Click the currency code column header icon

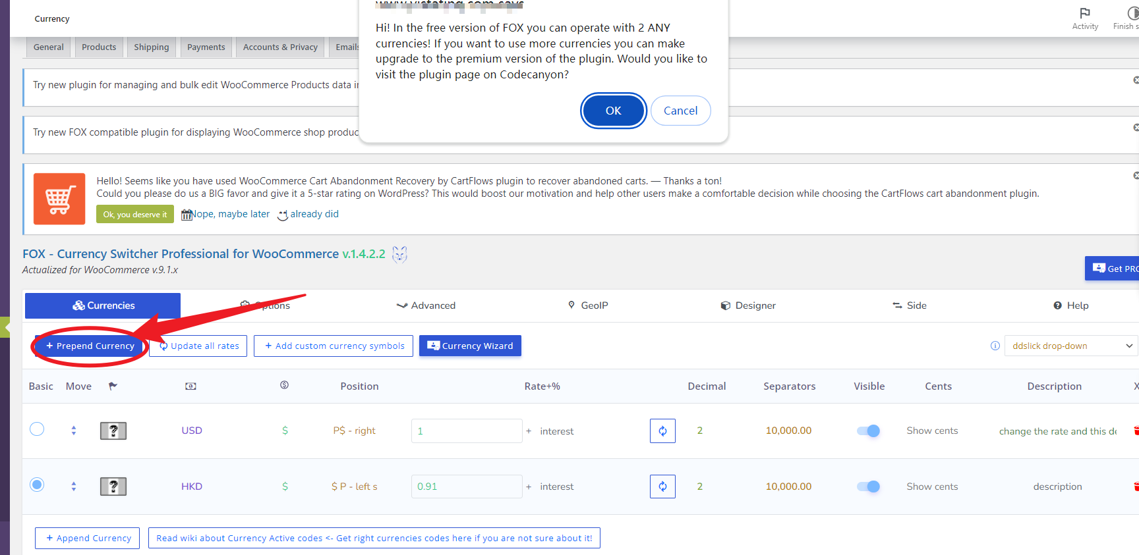(190, 386)
